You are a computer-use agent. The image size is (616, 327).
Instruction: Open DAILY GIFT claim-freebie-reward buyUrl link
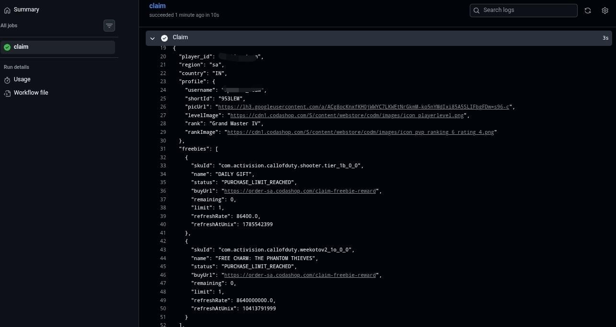[300, 191]
